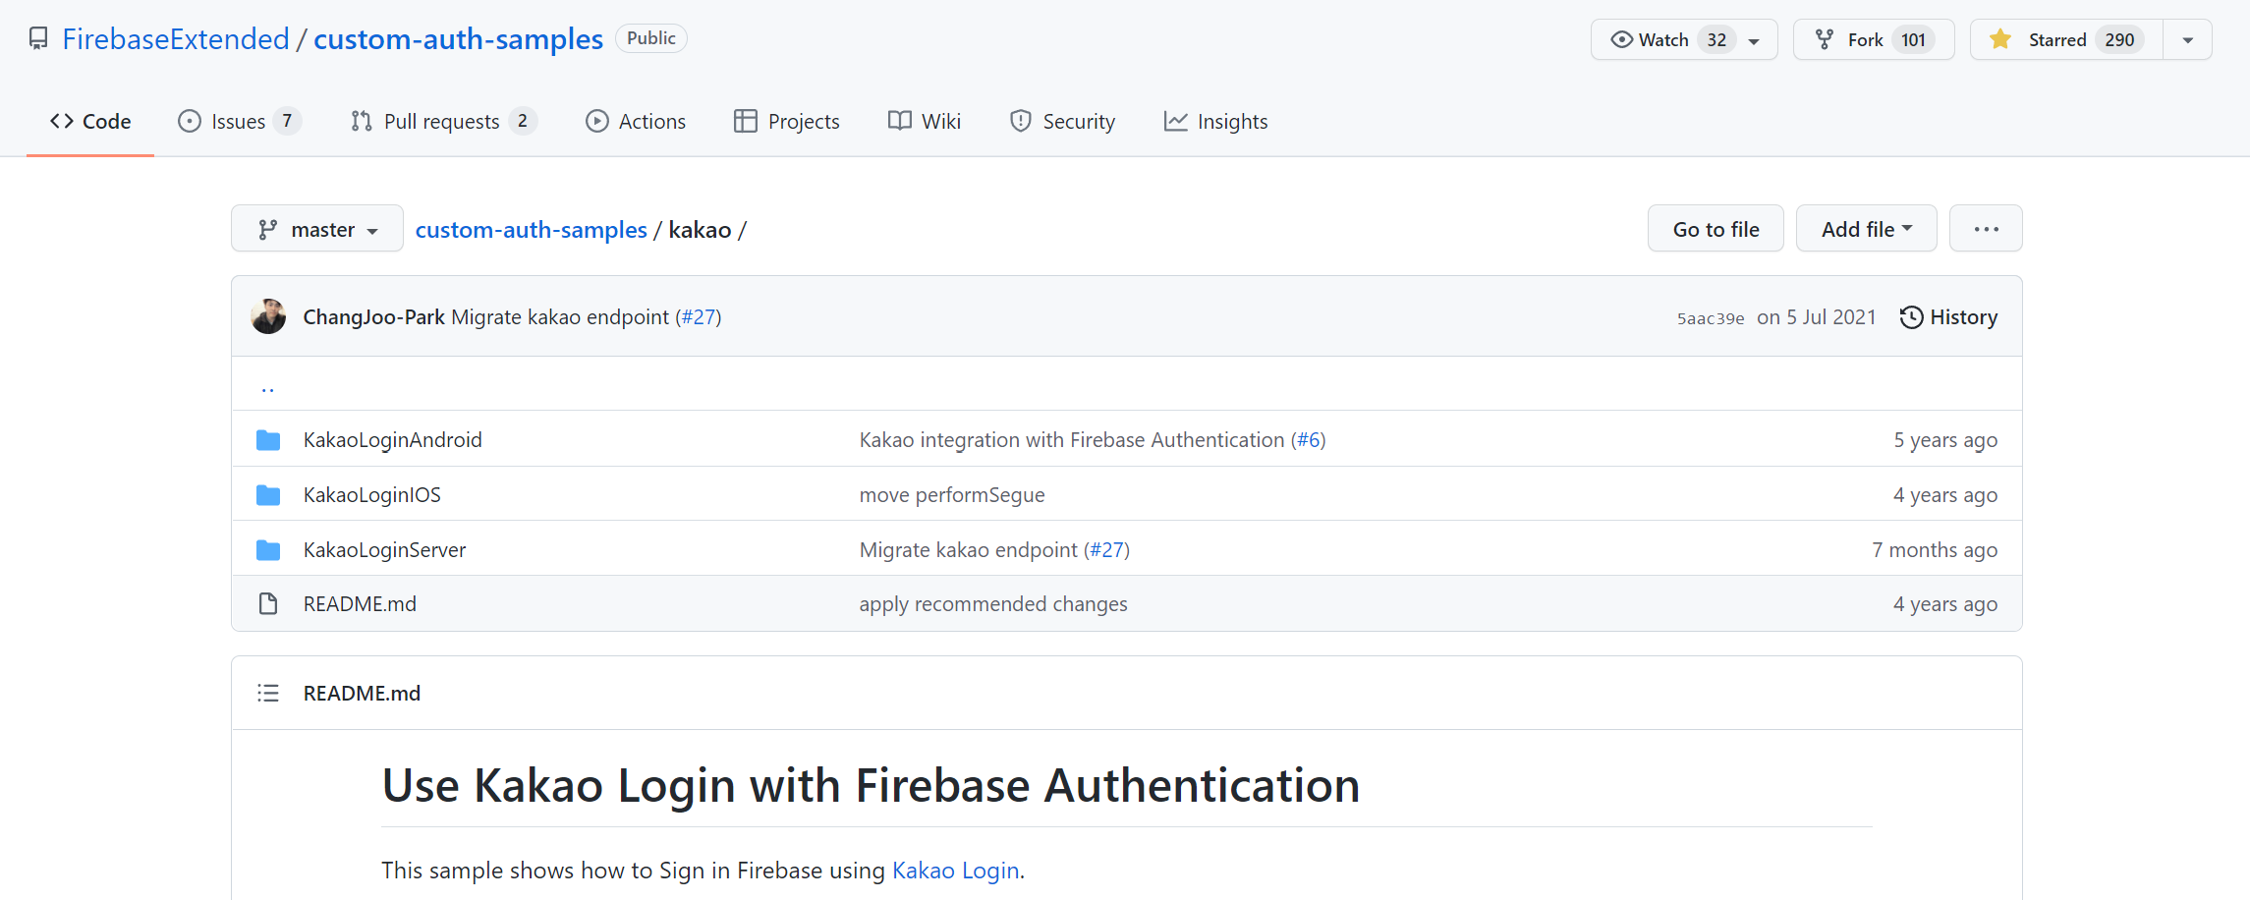2250x900 pixels.
Task: Switch to the Issues tab
Action: click(x=239, y=122)
